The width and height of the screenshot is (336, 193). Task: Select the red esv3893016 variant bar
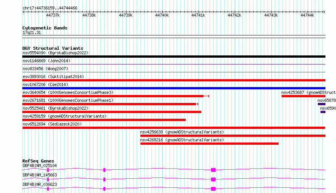tap(174, 80)
